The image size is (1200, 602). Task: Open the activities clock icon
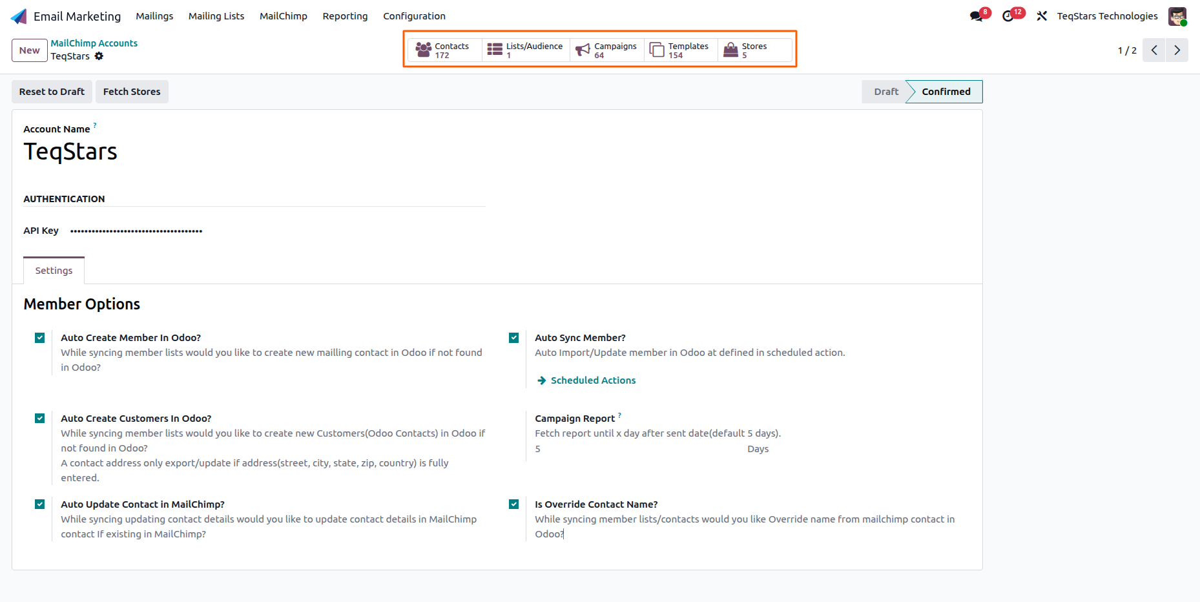pos(1008,16)
